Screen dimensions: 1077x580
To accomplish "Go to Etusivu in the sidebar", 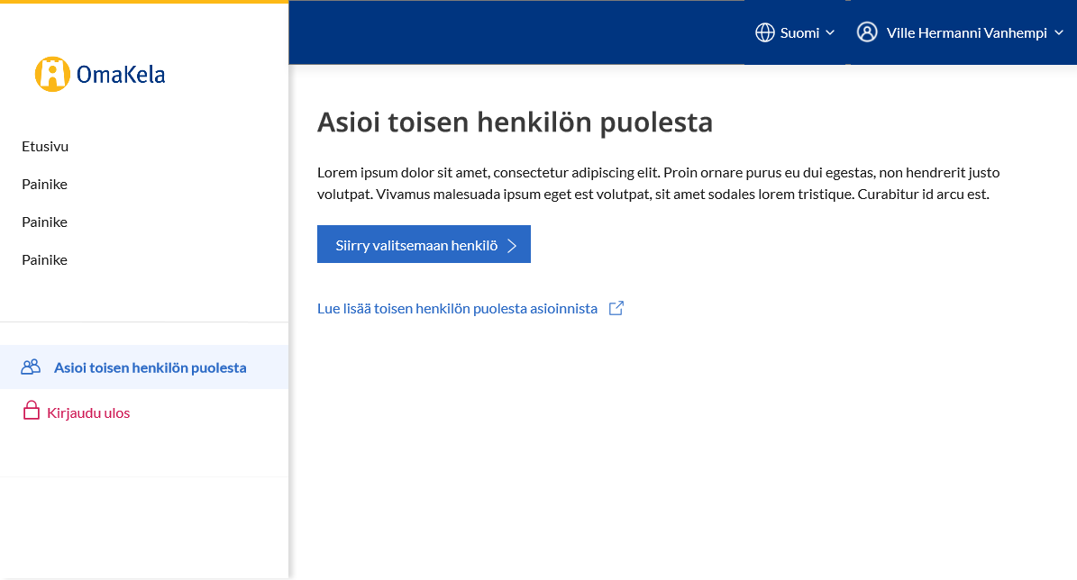I will click(x=45, y=147).
